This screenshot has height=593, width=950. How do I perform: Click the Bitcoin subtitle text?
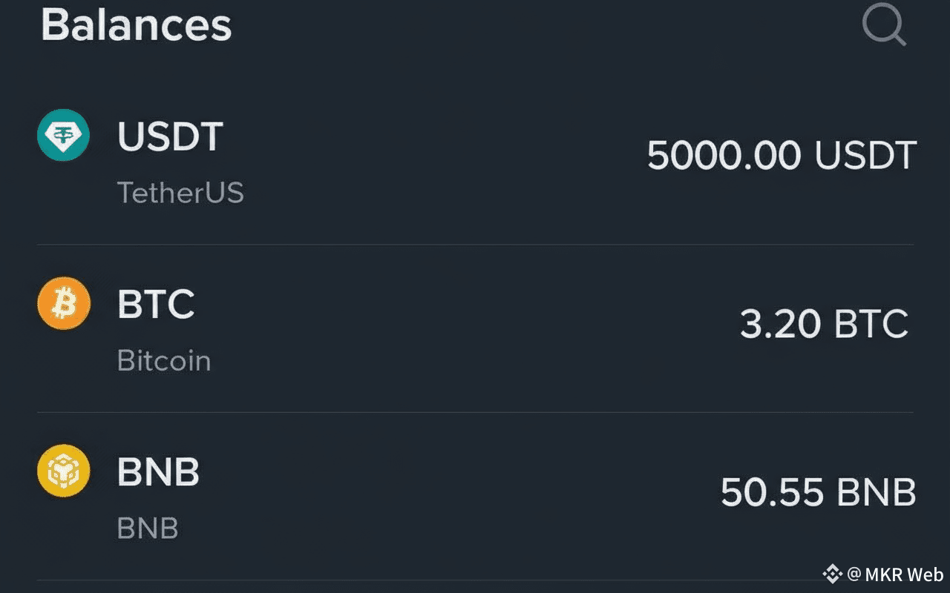click(164, 361)
